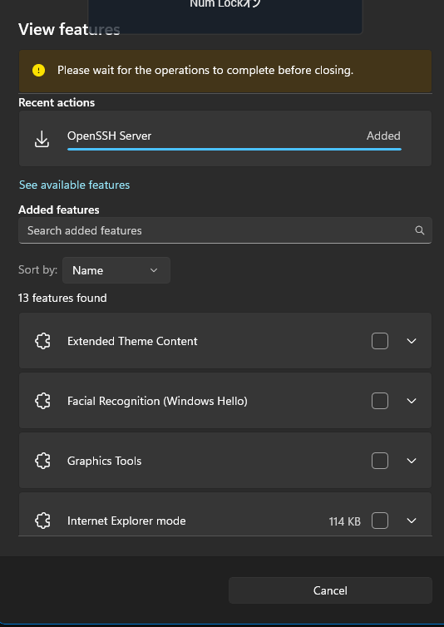Viewport: 444px width, 627px height.
Task: Click the Cancel button
Action: pos(330,590)
